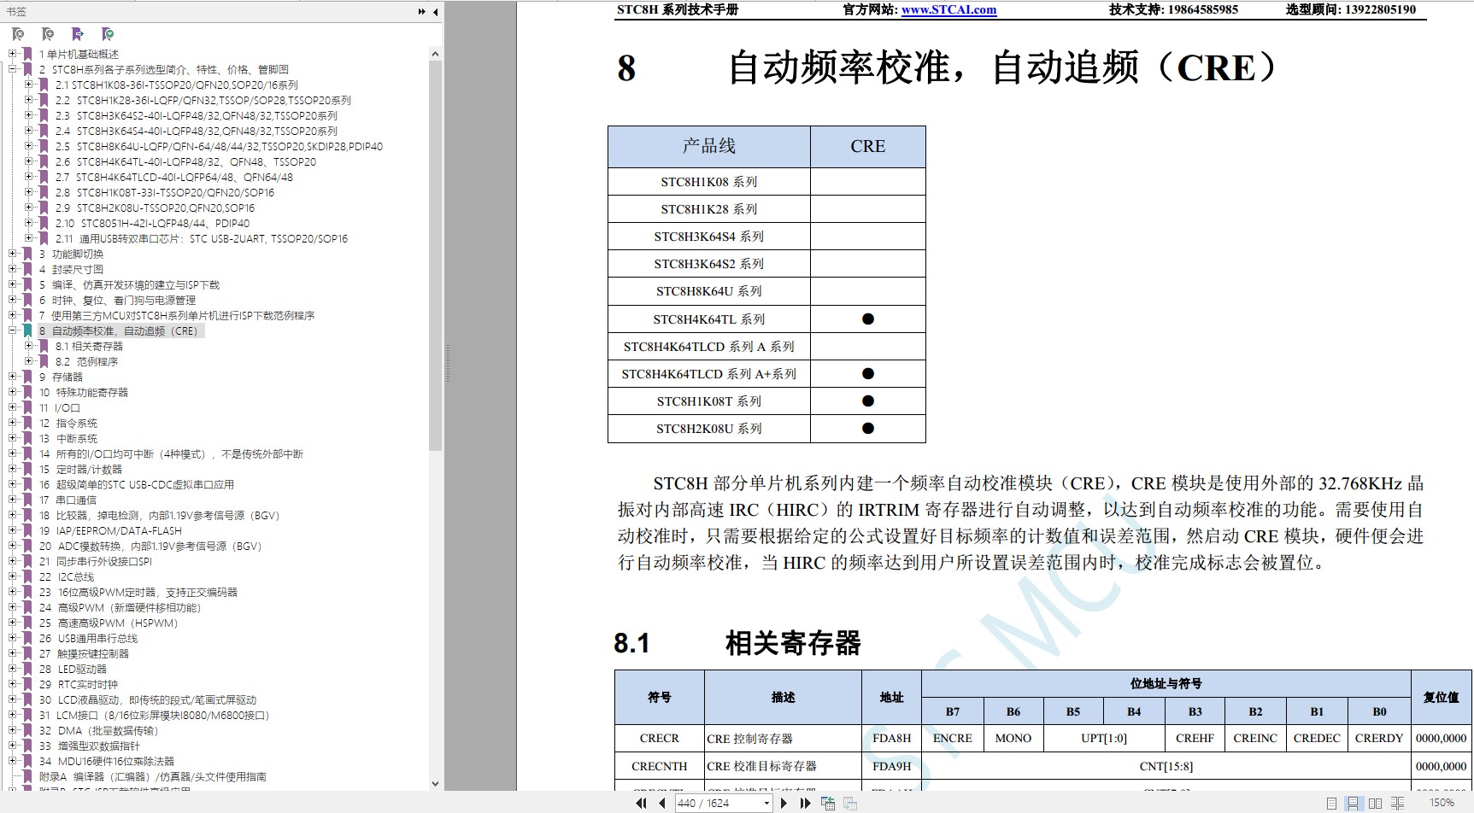Image resolution: width=1474 pixels, height=813 pixels.
Task: Expand sub-bookmark 8.2 范例程序
Action: [29, 361]
